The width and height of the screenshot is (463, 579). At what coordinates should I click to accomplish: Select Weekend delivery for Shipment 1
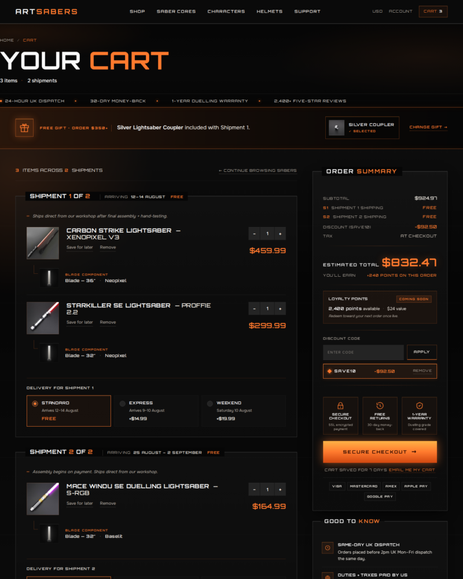244,411
